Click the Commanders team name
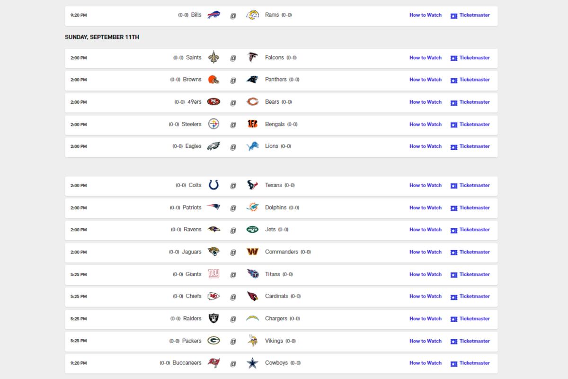The image size is (568, 379). coord(282,252)
